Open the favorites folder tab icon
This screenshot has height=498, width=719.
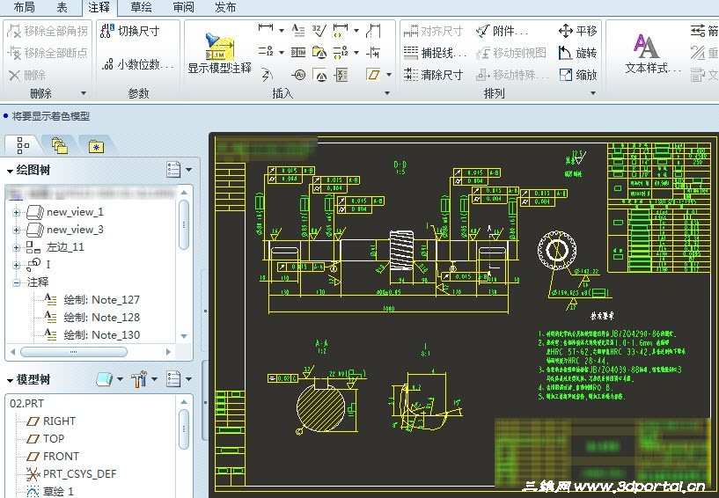pos(96,146)
